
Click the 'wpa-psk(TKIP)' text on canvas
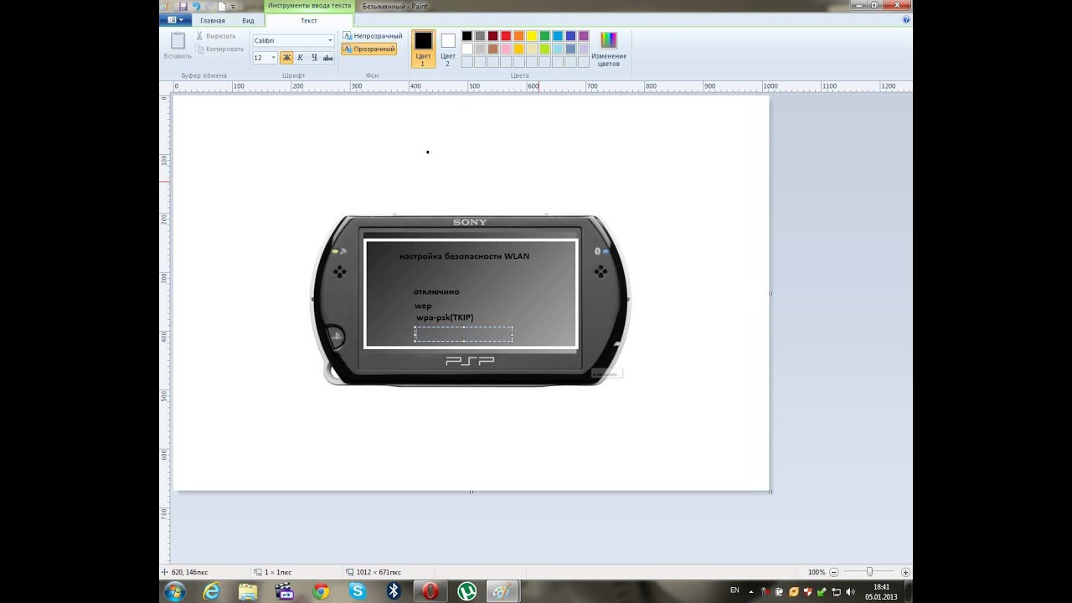click(445, 317)
